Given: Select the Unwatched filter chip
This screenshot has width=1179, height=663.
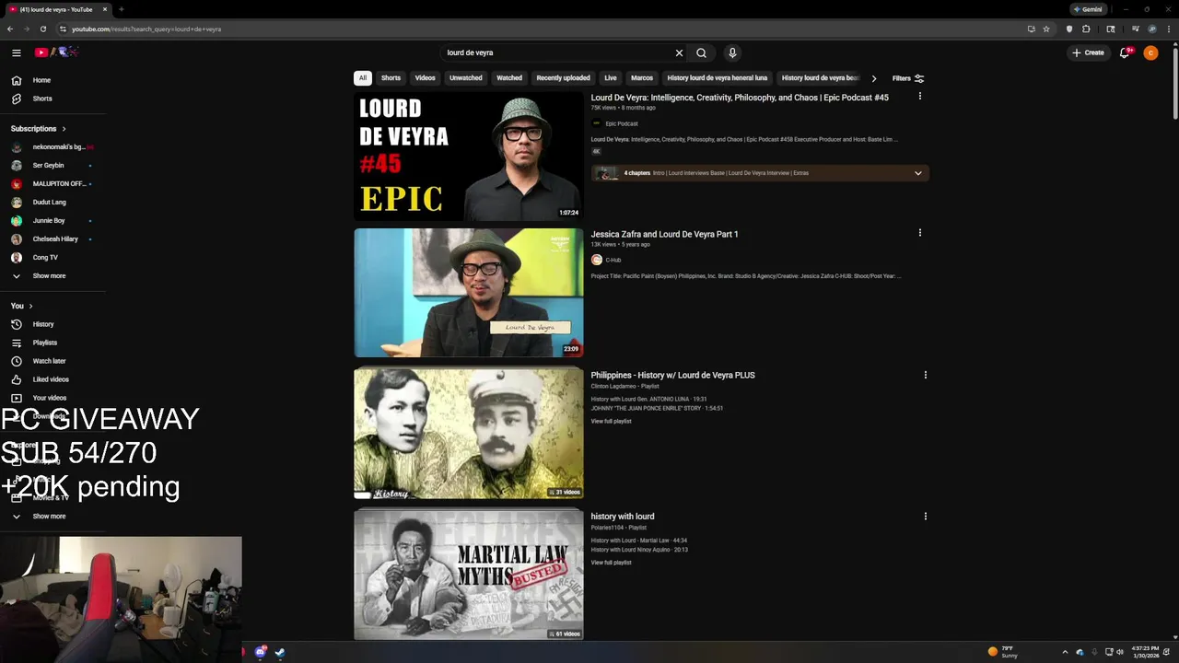Looking at the screenshot, I should [x=465, y=78].
